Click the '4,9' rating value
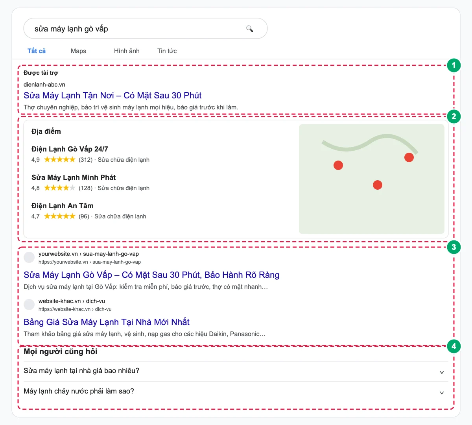This screenshot has width=472, height=425. click(x=35, y=160)
